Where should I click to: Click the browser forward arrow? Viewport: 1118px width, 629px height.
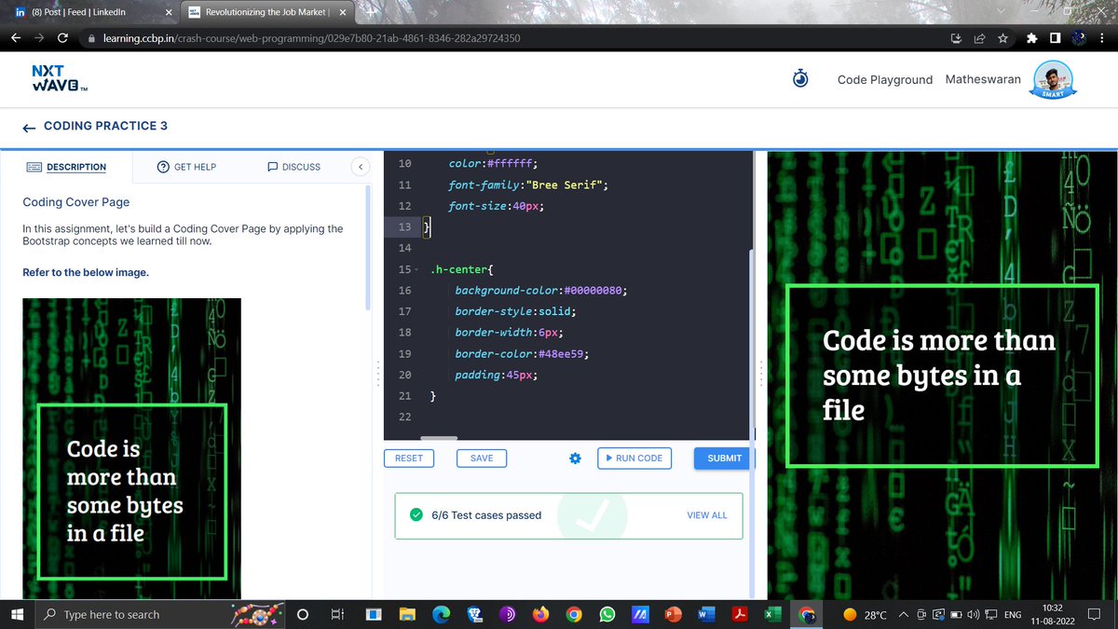(39, 38)
